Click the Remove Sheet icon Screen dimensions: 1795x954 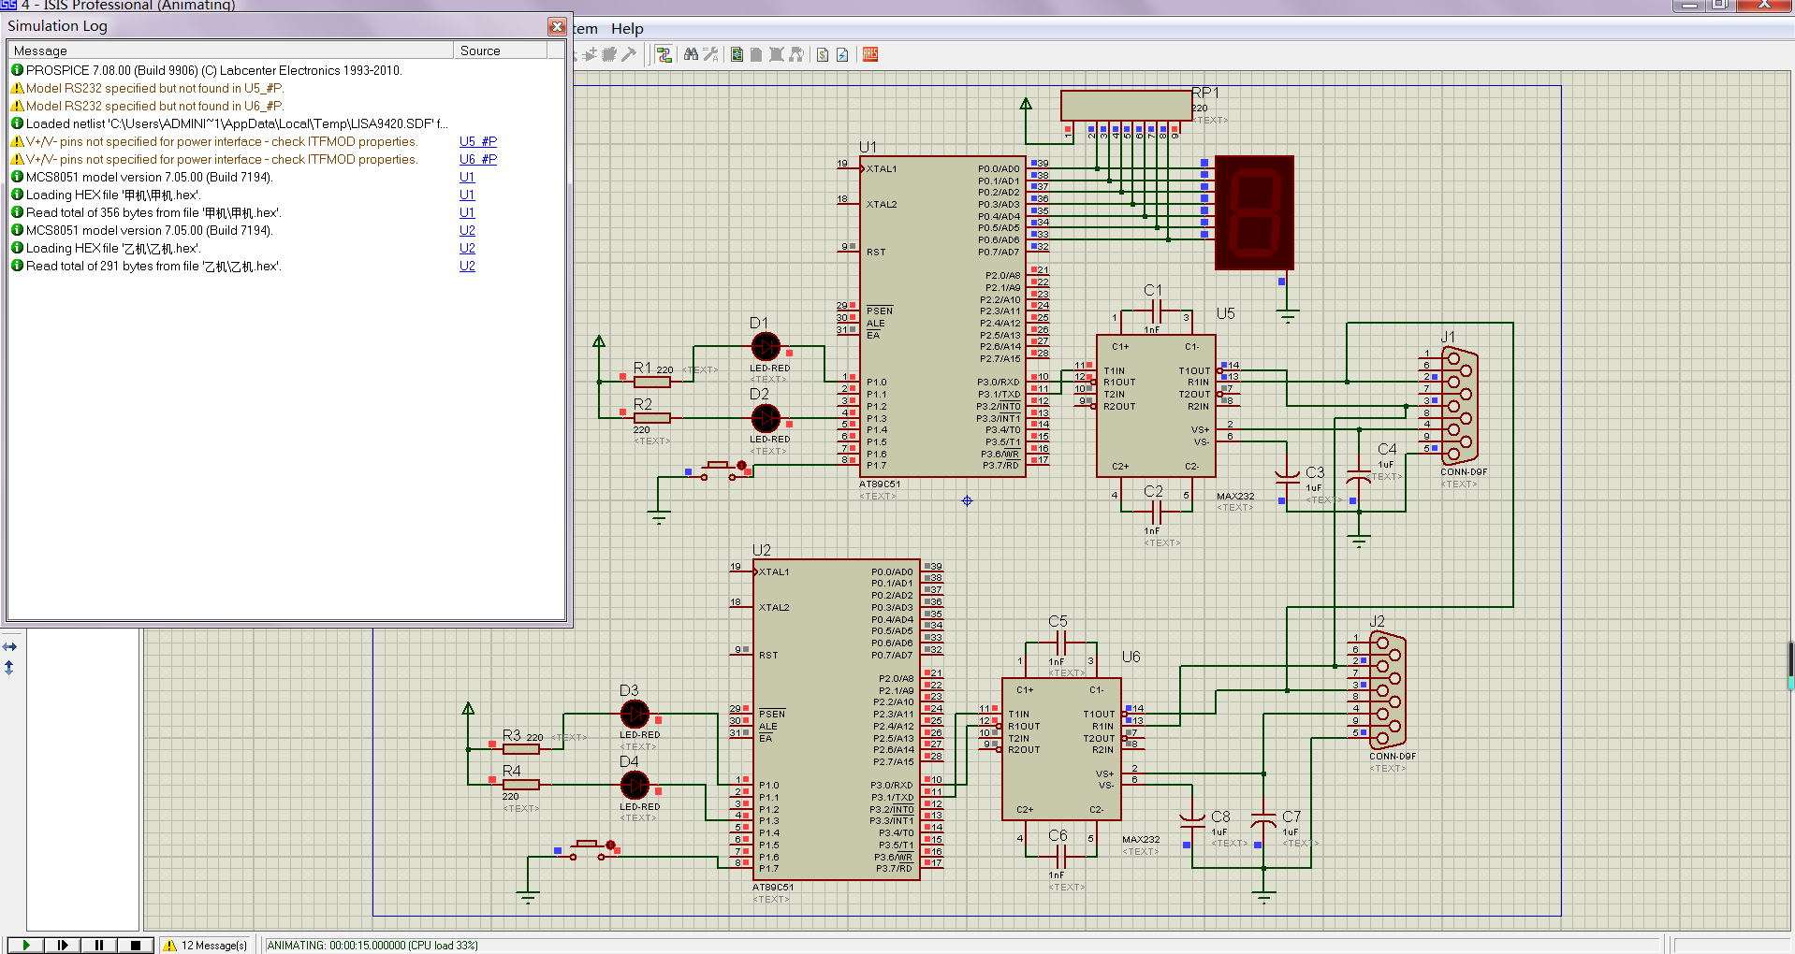coord(776,54)
